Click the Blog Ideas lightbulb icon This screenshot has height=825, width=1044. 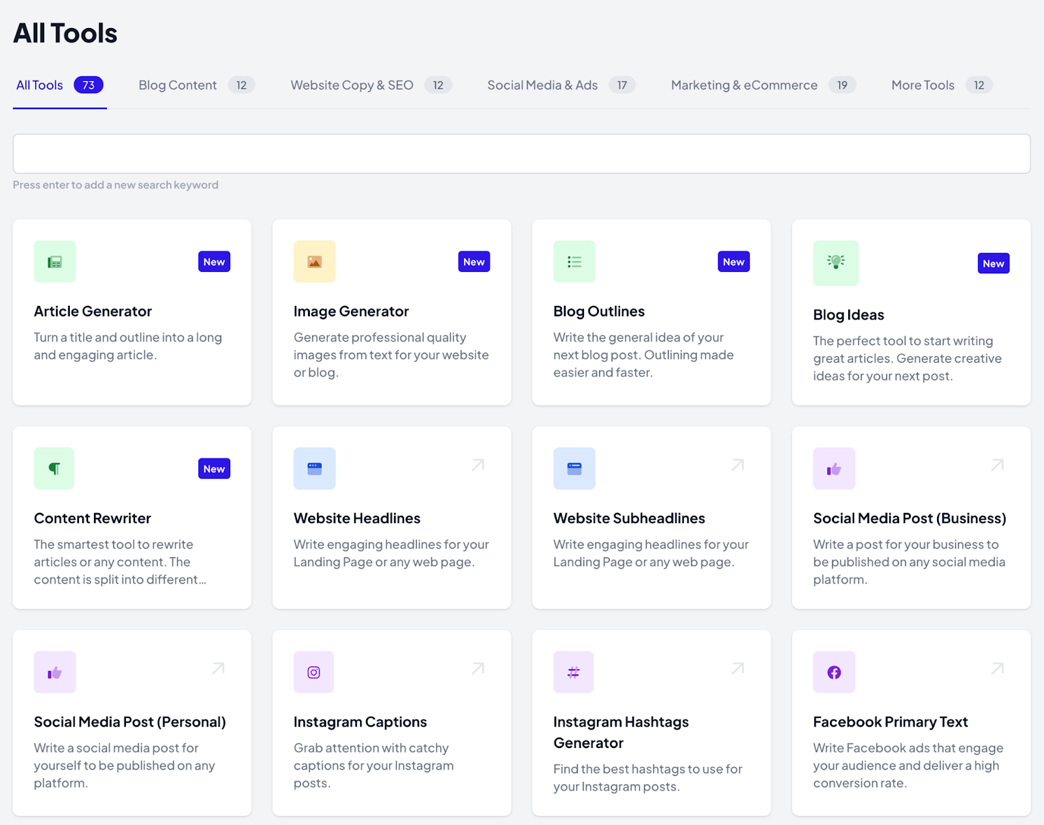point(835,263)
